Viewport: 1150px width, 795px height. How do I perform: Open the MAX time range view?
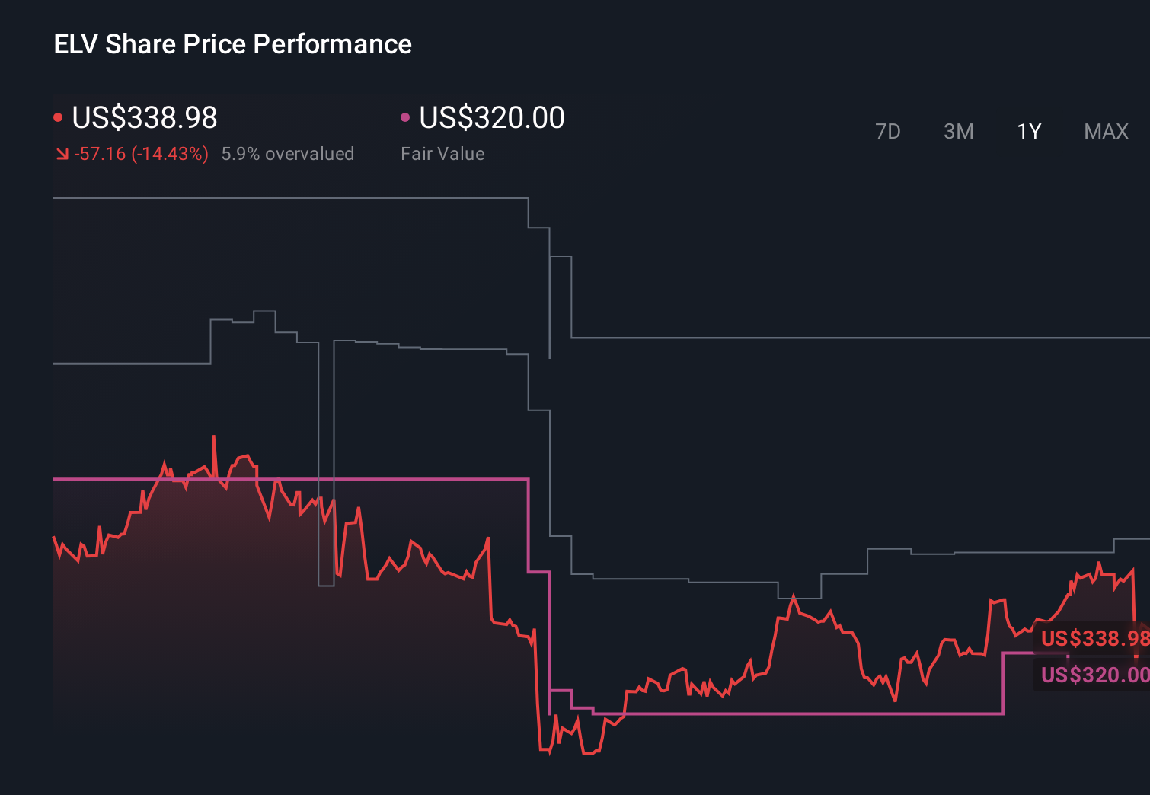pos(1105,131)
